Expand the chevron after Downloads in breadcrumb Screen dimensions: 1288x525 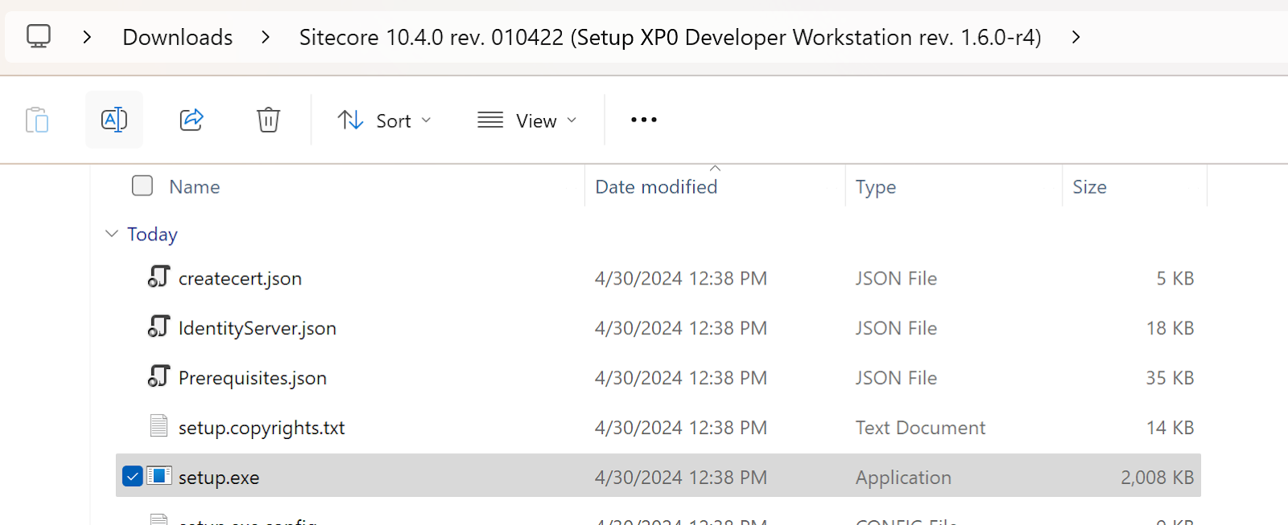tap(266, 37)
